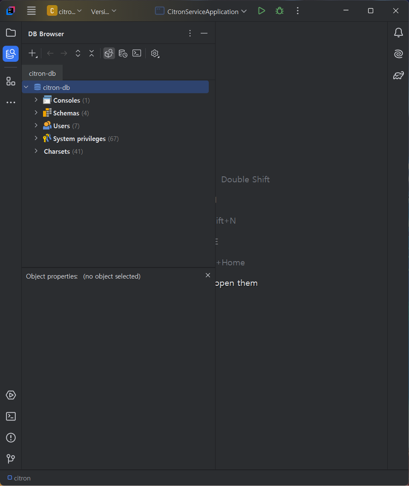Open DB Browser options three-dot menu
409x486 pixels.
(190, 33)
